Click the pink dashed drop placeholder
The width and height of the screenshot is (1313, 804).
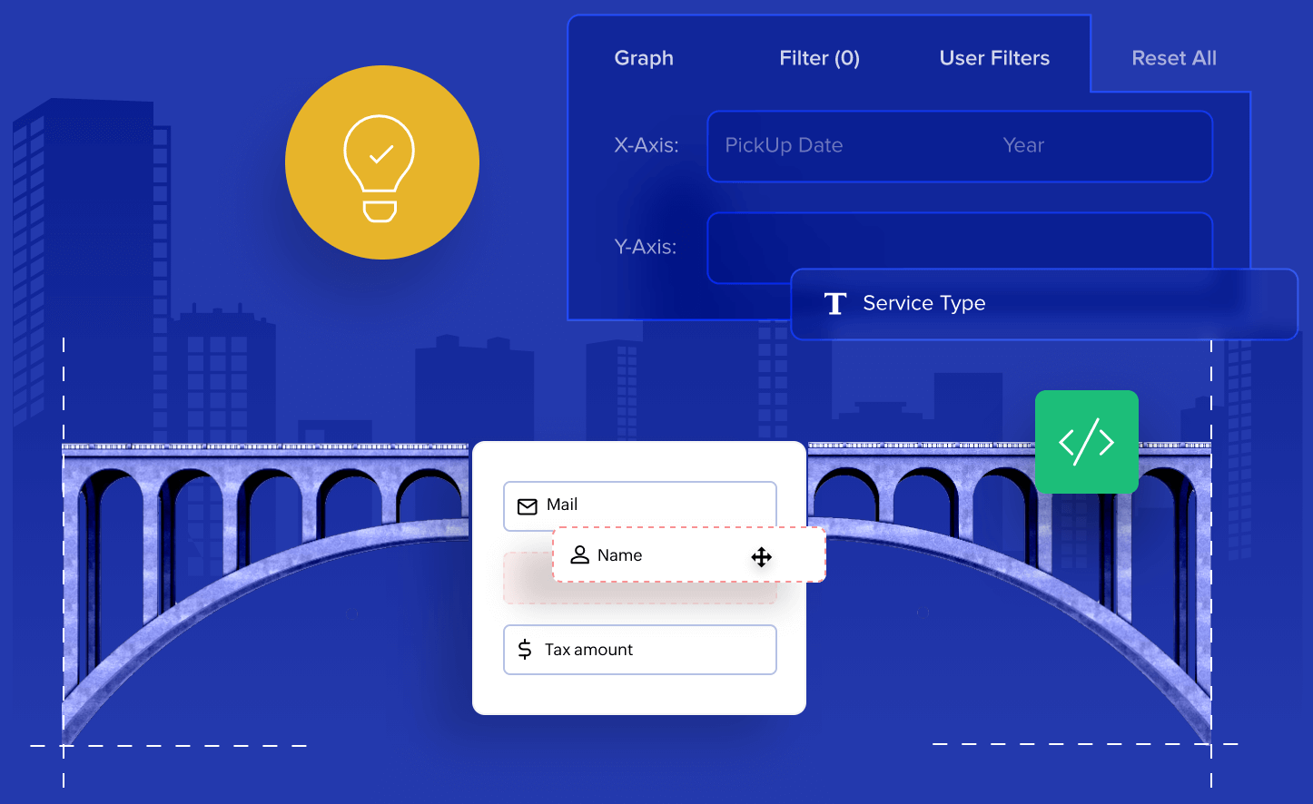[x=527, y=581]
